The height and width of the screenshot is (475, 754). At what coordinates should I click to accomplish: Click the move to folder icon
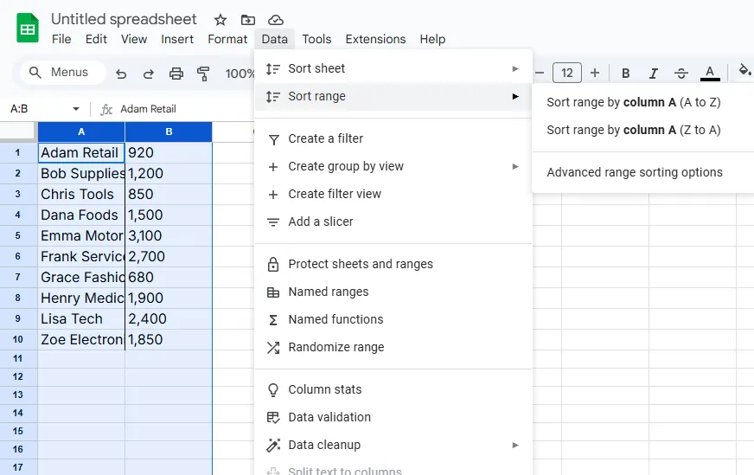pos(248,20)
